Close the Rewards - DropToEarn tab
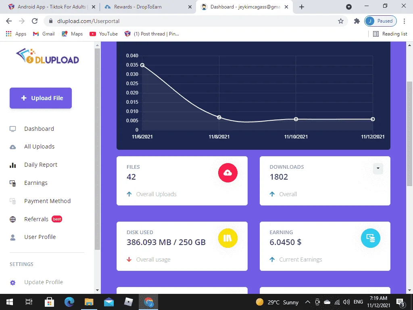Screen dimensions: 413x310 tap(190, 7)
